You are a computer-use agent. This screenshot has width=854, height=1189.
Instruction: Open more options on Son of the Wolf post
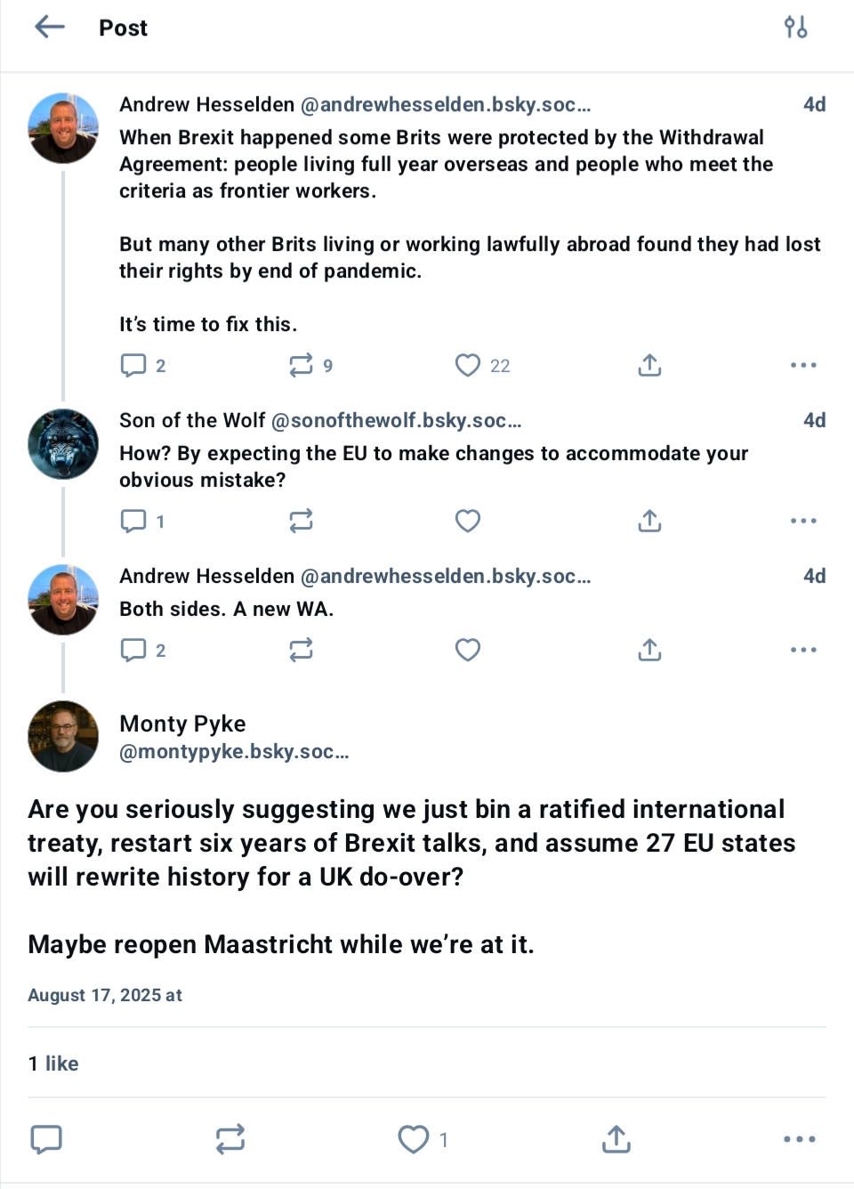click(802, 521)
